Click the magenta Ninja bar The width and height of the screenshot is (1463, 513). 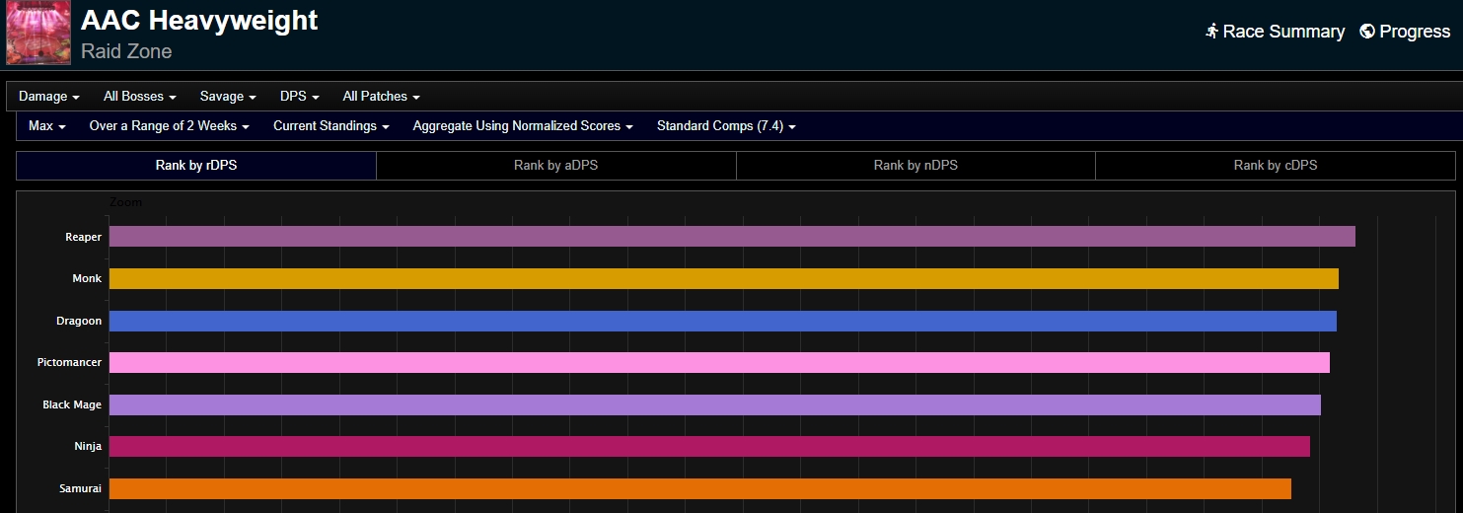coord(709,447)
